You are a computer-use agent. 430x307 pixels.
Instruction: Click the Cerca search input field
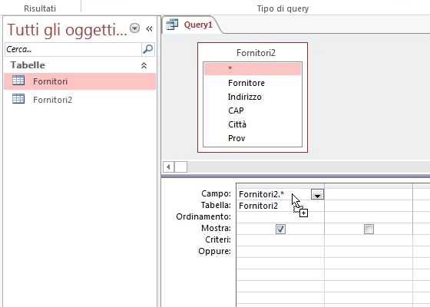(x=73, y=49)
